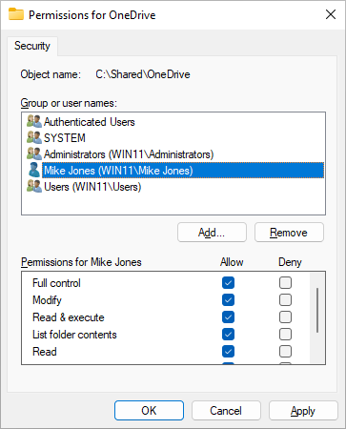Image resolution: width=346 pixels, height=429 pixels.
Task: Click the SYSTEM group icon
Action: click(x=34, y=137)
